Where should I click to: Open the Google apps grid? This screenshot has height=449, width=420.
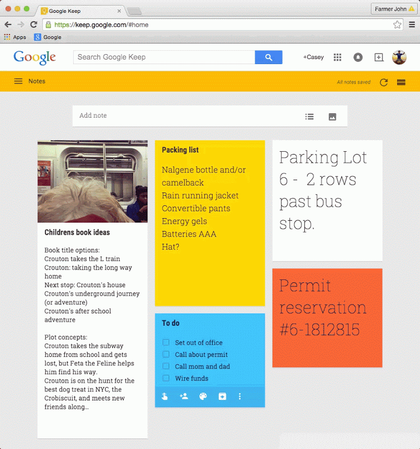[337, 57]
